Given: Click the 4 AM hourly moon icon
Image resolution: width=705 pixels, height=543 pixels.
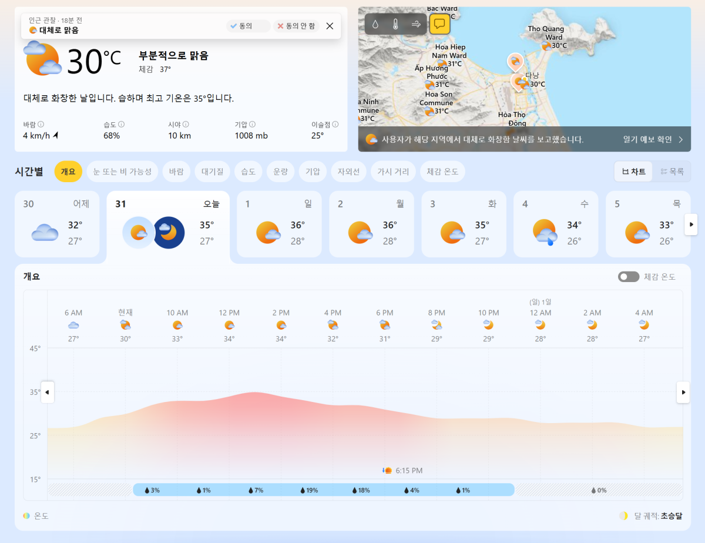Looking at the screenshot, I should pyautogui.click(x=644, y=325).
